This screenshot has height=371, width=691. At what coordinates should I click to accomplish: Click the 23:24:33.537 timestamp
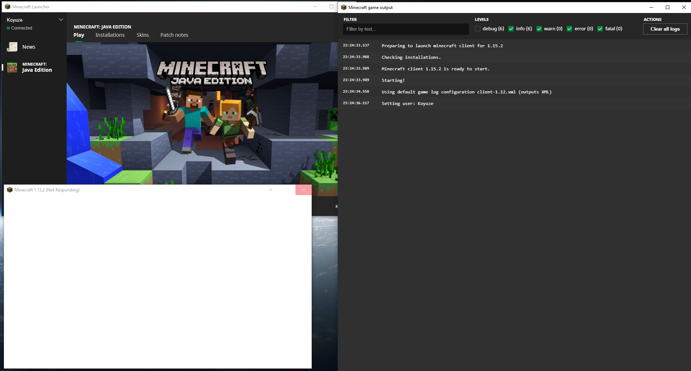pyautogui.click(x=356, y=45)
